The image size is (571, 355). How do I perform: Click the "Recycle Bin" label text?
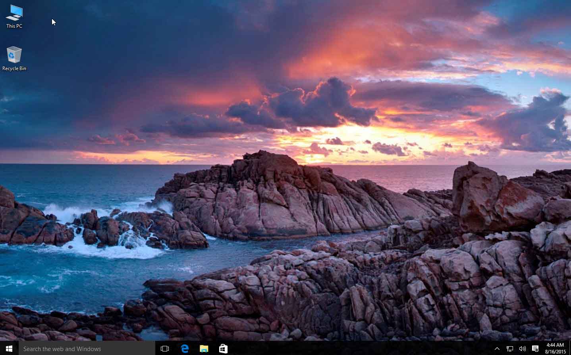coord(14,69)
